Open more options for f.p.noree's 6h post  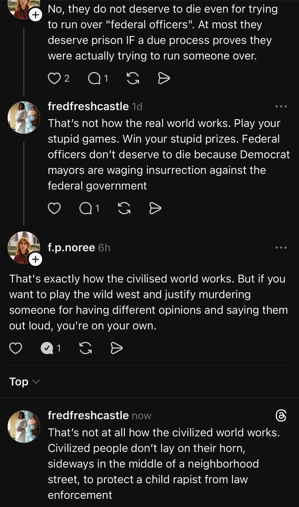pyautogui.click(x=281, y=248)
